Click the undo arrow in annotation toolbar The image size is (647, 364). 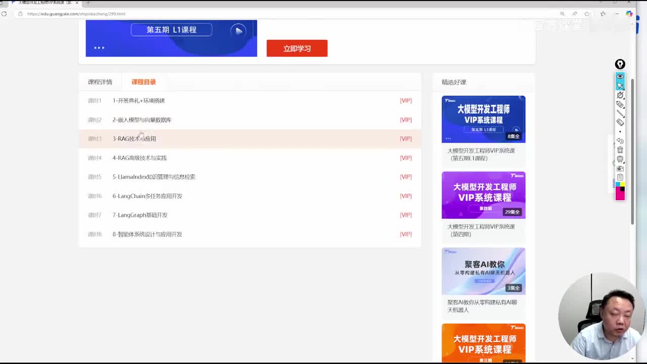pyautogui.click(x=620, y=141)
